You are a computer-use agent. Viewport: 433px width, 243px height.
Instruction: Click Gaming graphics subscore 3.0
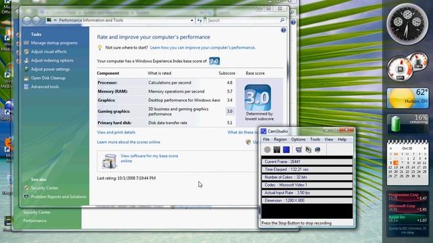coord(229,111)
